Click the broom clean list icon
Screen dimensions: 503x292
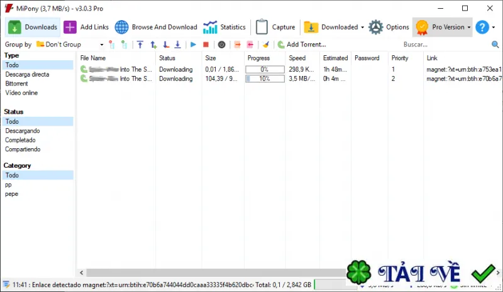[265, 45]
